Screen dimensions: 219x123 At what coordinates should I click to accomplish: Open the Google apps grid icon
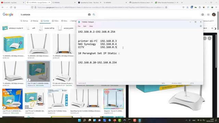coord(208,14)
